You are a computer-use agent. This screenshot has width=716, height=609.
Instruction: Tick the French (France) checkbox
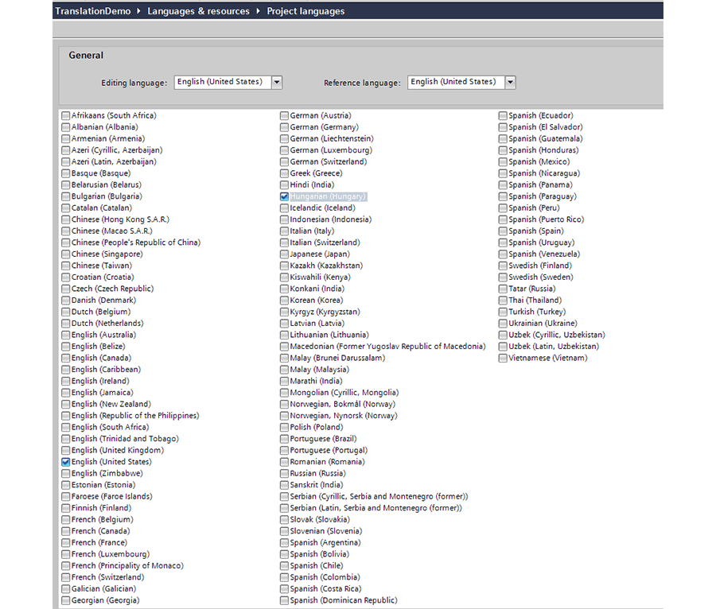point(66,543)
